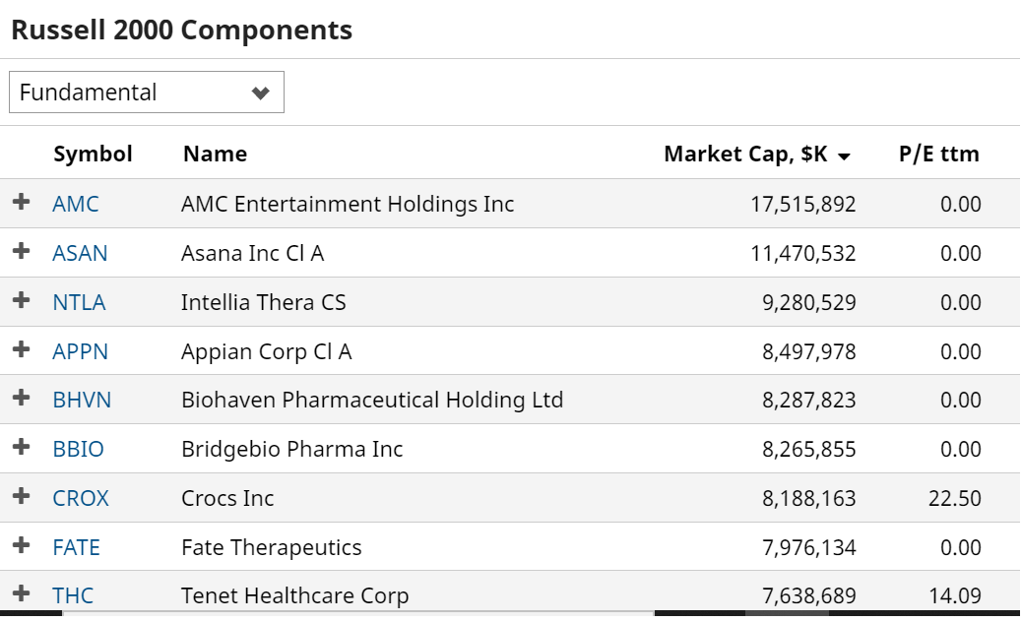1022x622 pixels.
Task: Sort by P/E ttm column header
Action: click(x=938, y=154)
